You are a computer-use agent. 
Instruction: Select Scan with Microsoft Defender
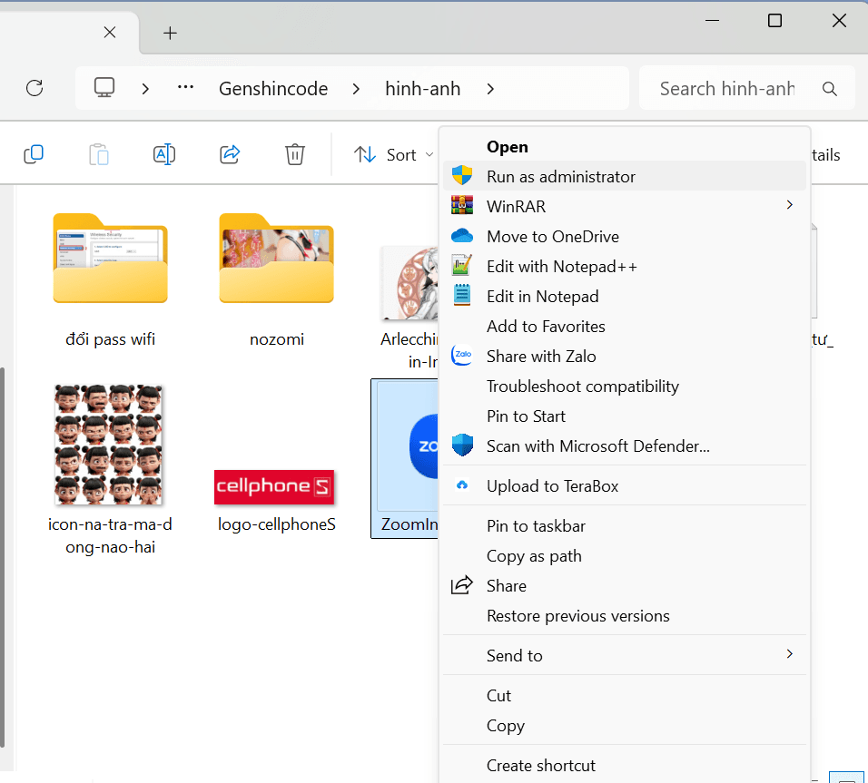pos(597,446)
